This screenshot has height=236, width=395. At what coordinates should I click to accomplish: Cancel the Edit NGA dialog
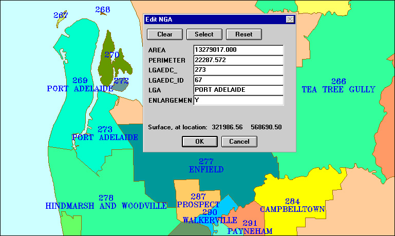coord(239,142)
